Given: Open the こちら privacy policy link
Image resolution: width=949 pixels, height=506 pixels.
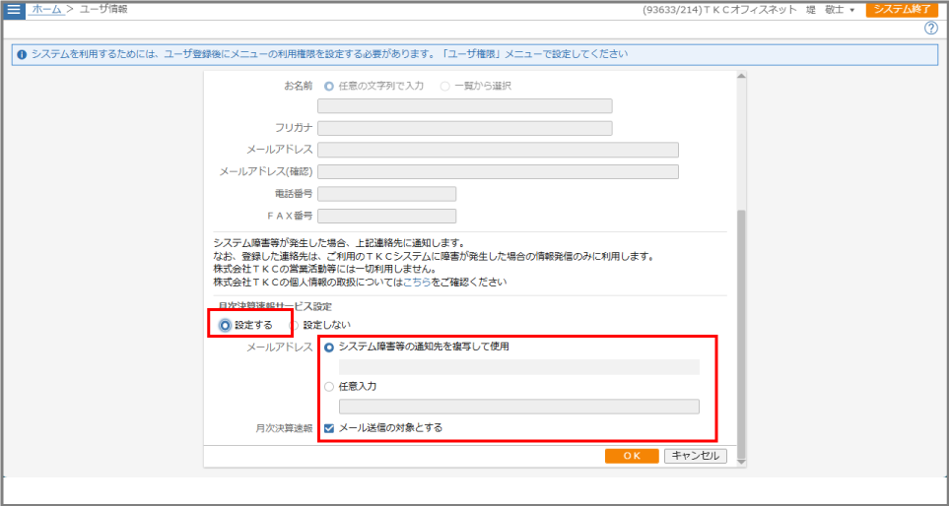Looking at the screenshot, I should coord(417,283).
